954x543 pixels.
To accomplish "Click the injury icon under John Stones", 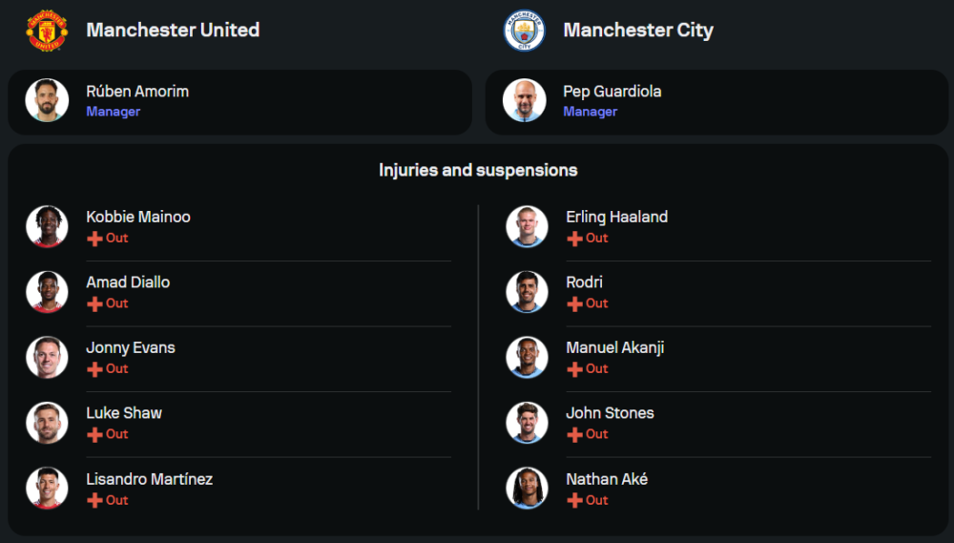I will tap(574, 434).
